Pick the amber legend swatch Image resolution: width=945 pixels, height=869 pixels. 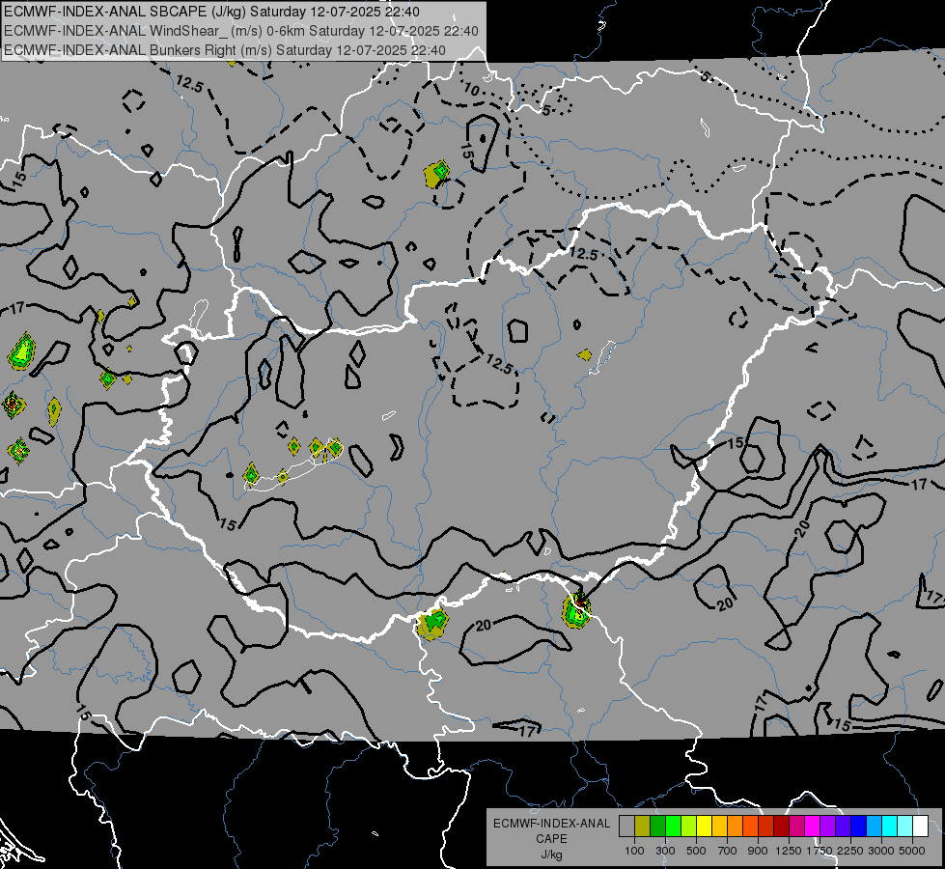tap(719, 827)
